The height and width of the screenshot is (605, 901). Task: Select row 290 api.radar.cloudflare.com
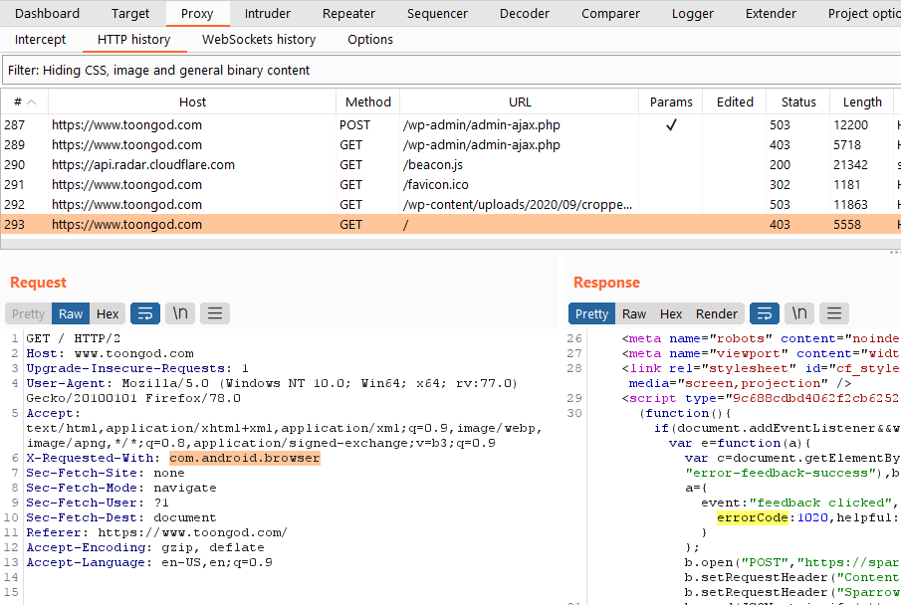click(x=450, y=165)
